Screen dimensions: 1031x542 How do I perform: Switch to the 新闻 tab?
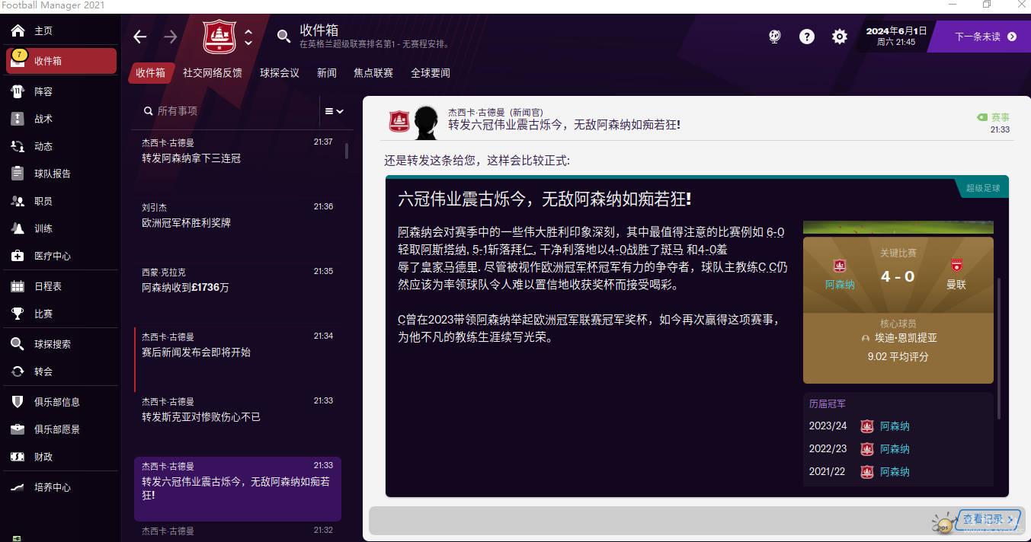click(327, 73)
